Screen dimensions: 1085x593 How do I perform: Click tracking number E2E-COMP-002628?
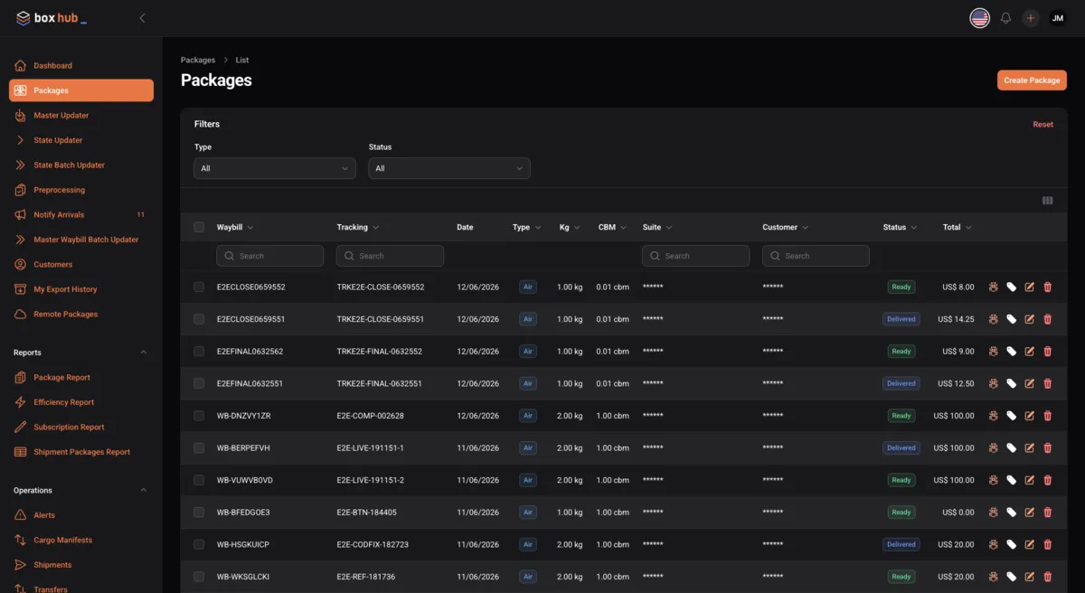371,416
